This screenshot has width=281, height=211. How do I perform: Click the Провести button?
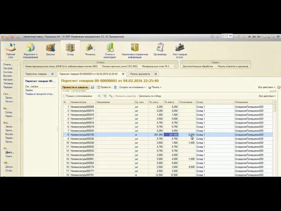(x=104, y=87)
